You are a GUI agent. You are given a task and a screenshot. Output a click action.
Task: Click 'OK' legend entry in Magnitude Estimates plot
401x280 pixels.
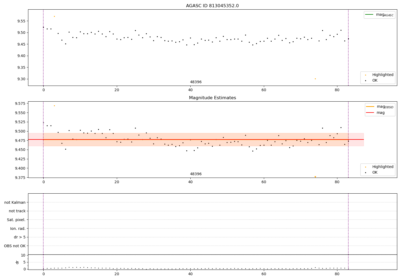click(x=375, y=173)
